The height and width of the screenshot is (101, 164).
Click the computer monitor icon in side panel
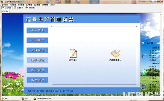point(144,87)
